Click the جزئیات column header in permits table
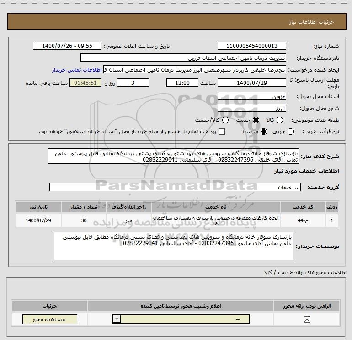Image resolution: width=352 pixels, height=340 pixels. click(50, 306)
